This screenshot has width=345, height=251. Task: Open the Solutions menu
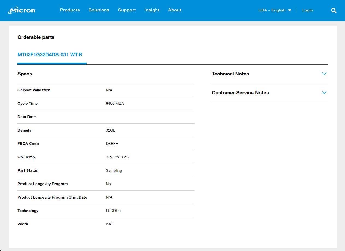pos(99,10)
